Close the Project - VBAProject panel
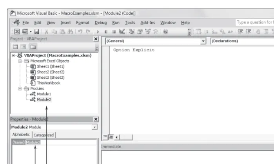The height and width of the screenshot is (164, 274). [96, 39]
